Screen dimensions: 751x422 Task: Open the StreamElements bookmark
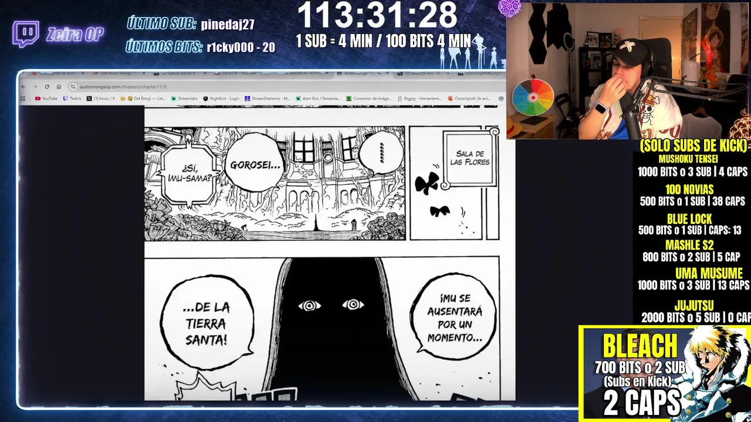tap(267, 98)
